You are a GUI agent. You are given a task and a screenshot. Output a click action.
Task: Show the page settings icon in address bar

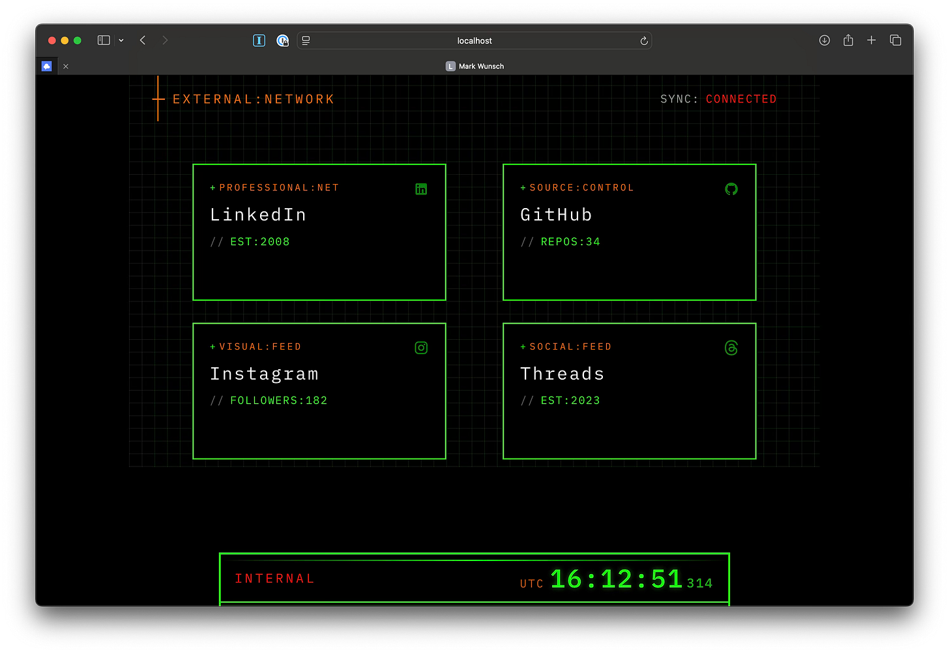click(x=306, y=40)
